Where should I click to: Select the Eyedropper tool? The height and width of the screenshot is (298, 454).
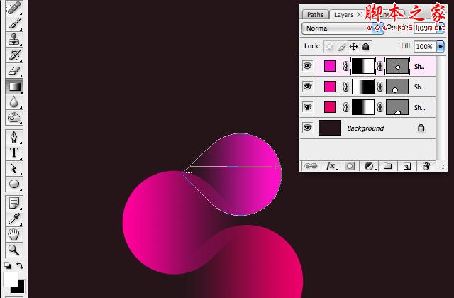pos(14,219)
